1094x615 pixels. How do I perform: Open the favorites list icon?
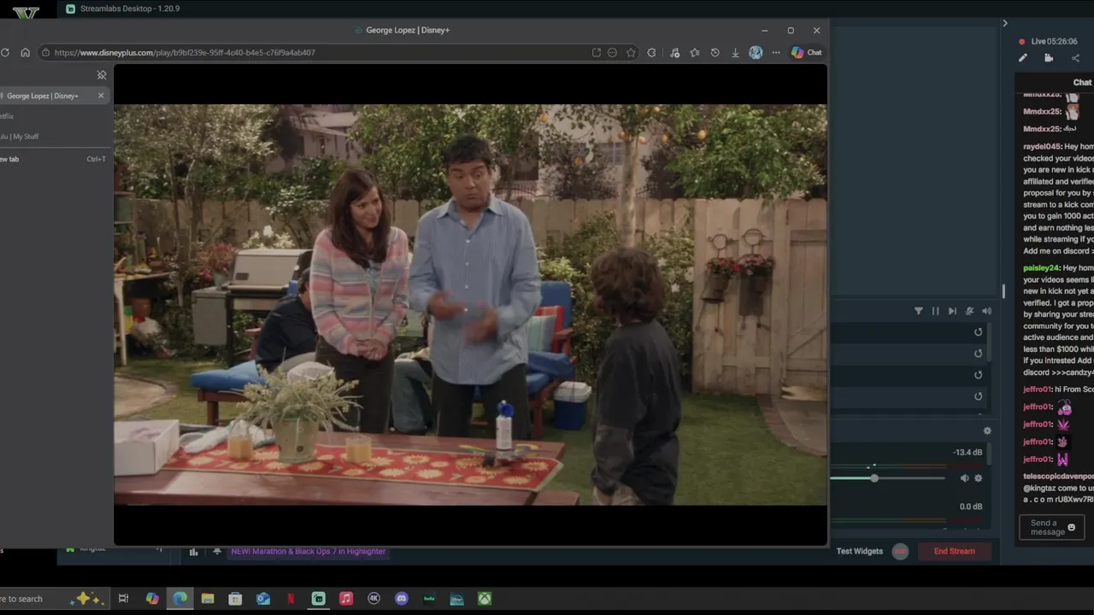[695, 52]
